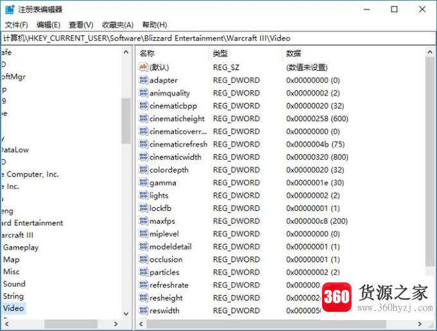Select the particles DWORD icon
Image resolution: width=437 pixels, height=331 pixels.
tap(143, 272)
